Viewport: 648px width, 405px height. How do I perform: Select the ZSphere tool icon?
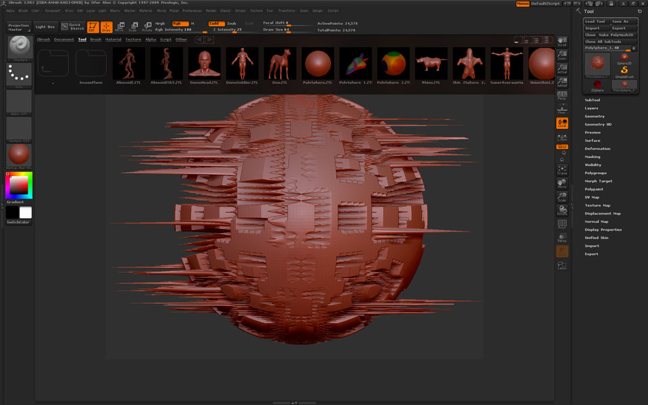(x=597, y=86)
